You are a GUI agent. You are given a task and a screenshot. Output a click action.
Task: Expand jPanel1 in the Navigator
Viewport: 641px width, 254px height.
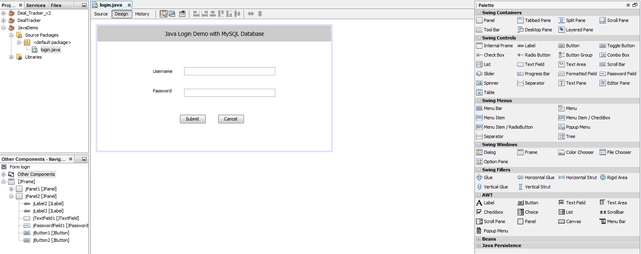tap(11, 189)
